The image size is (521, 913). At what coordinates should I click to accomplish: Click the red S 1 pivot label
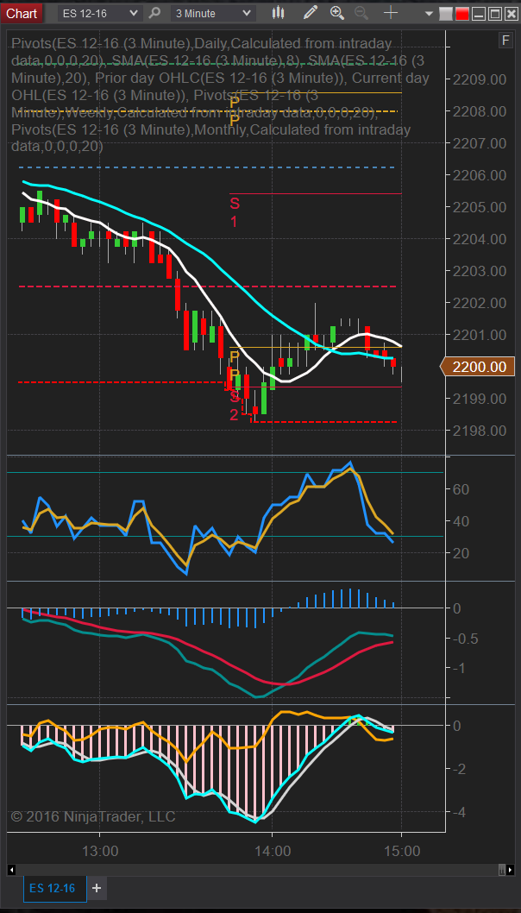(x=234, y=212)
